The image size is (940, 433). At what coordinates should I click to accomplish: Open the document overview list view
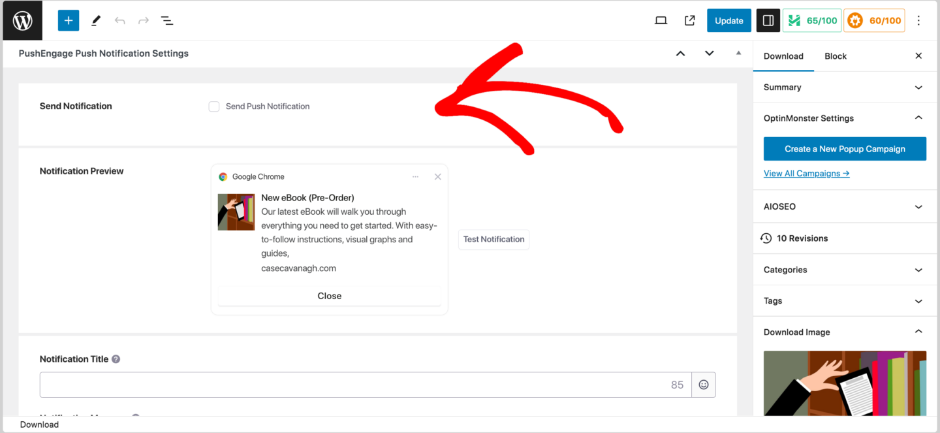[167, 20]
